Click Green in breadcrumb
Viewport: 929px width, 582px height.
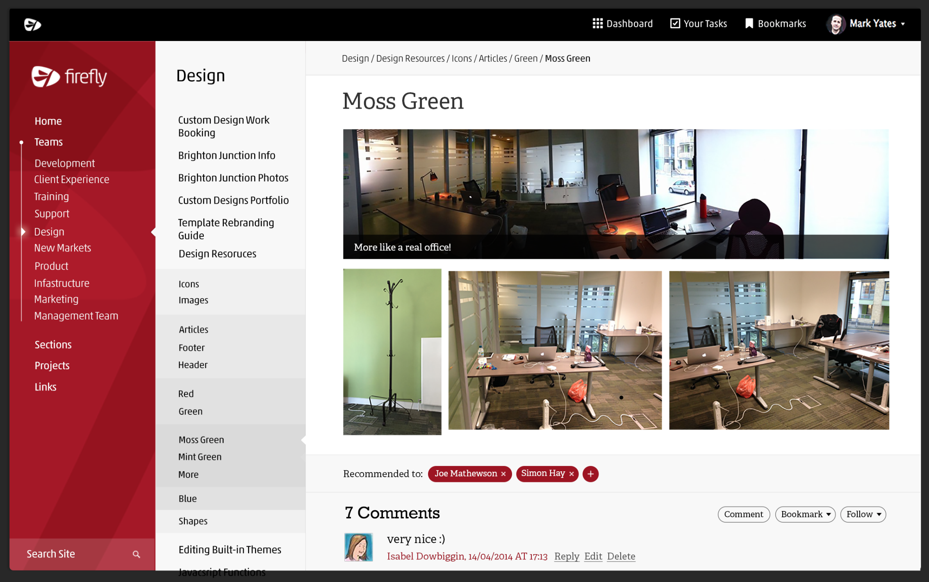pyautogui.click(x=526, y=58)
